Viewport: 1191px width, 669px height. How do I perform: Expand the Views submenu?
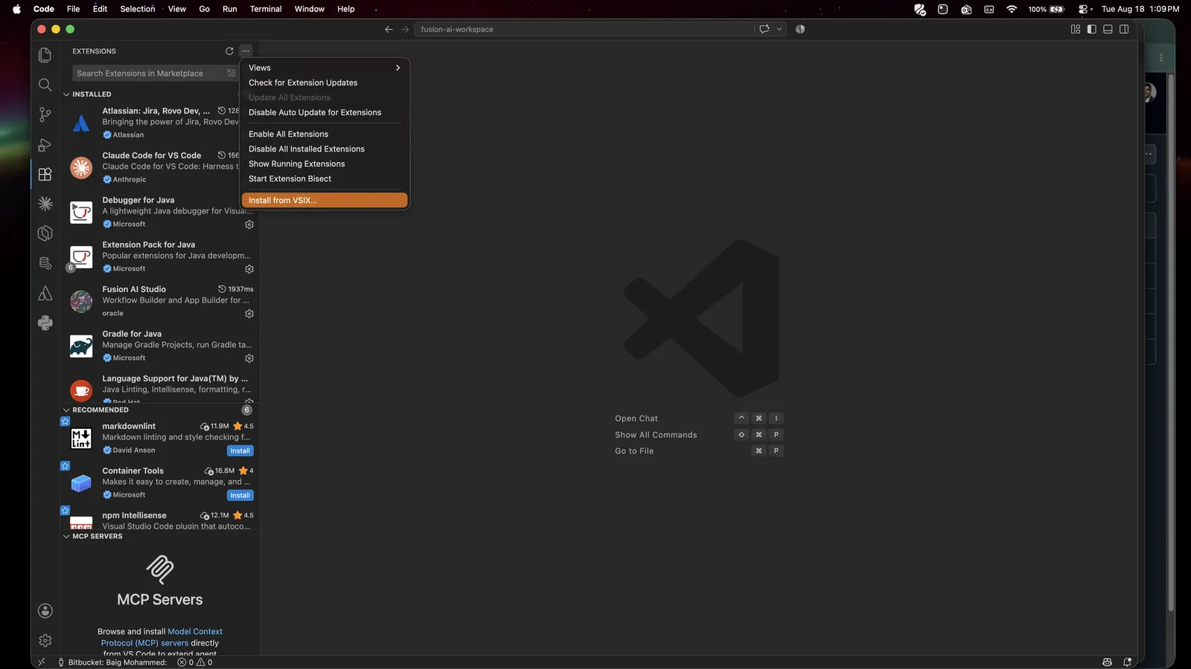coord(325,68)
